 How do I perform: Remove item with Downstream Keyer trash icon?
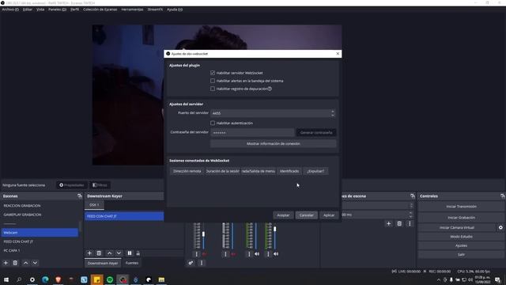[99, 253]
